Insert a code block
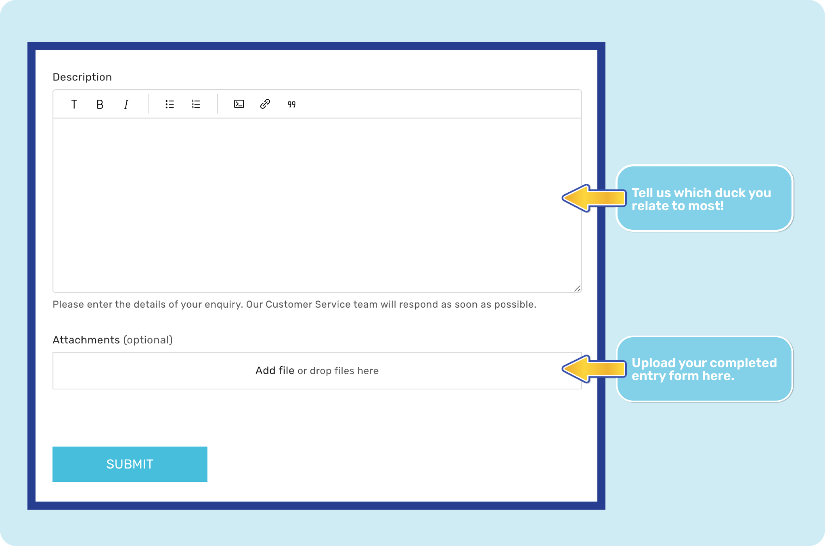Screen dimensions: 825x546 239,104
